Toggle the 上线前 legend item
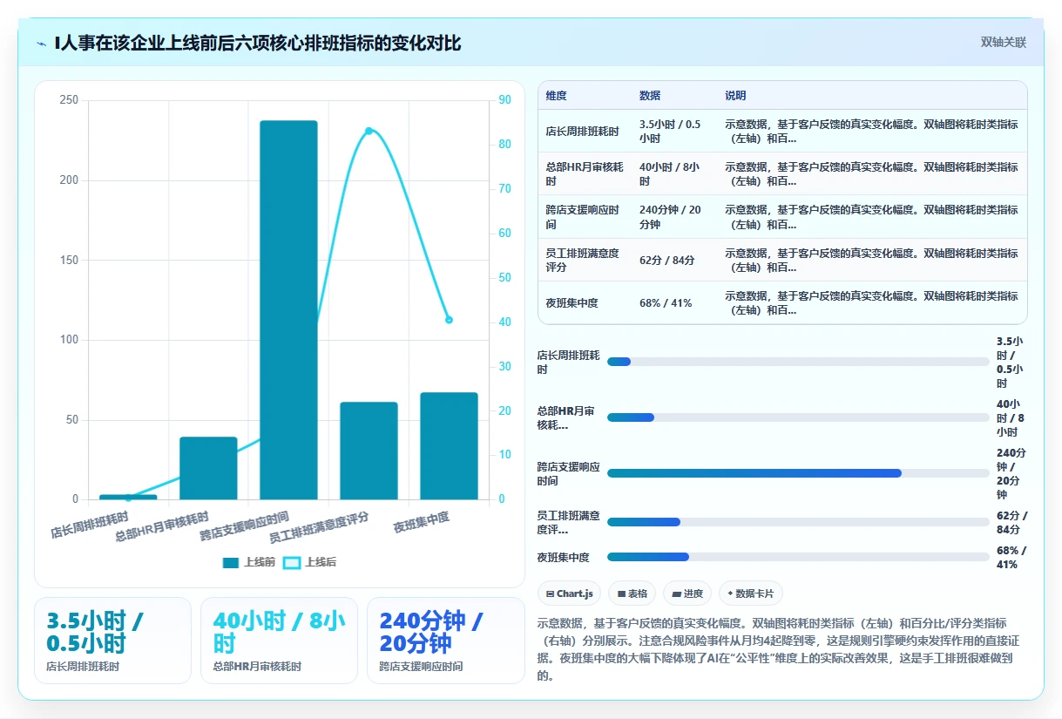This screenshot has height=719, width=1062. (249, 562)
